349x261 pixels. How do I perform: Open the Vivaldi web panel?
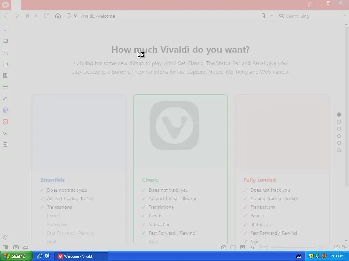click(5, 122)
